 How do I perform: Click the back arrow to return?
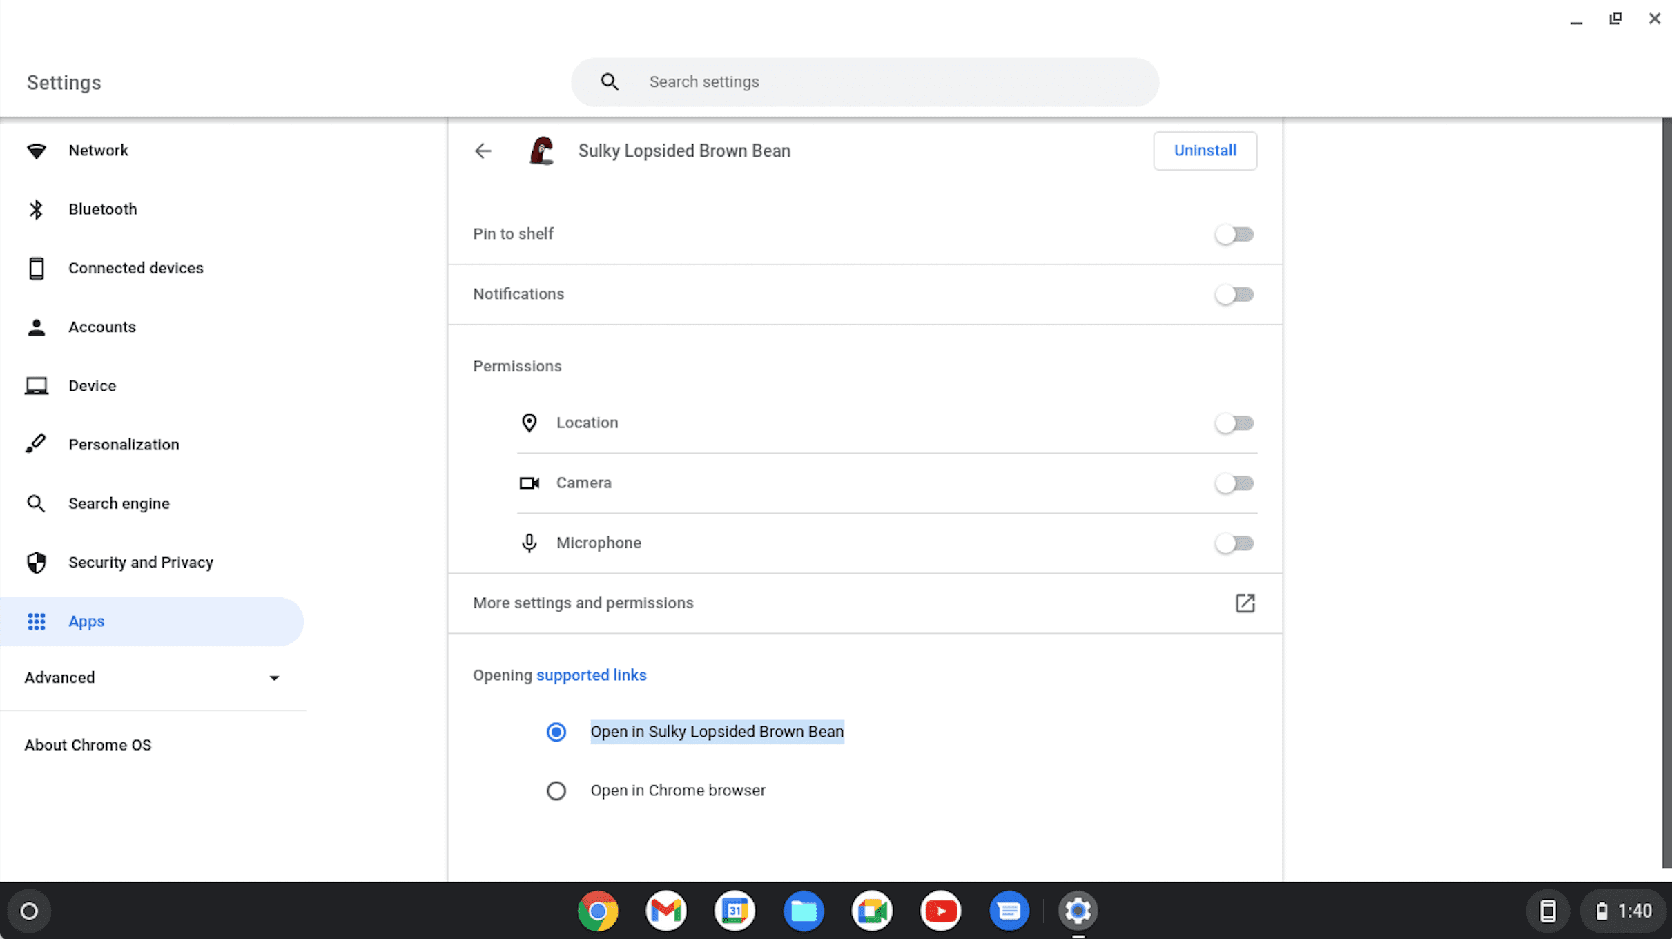click(x=481, y=151)
